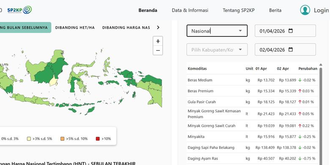Viewport: 330px width, 165px height.
Task: Select the Minyakita row label
Action: click(x=196, y=137)
